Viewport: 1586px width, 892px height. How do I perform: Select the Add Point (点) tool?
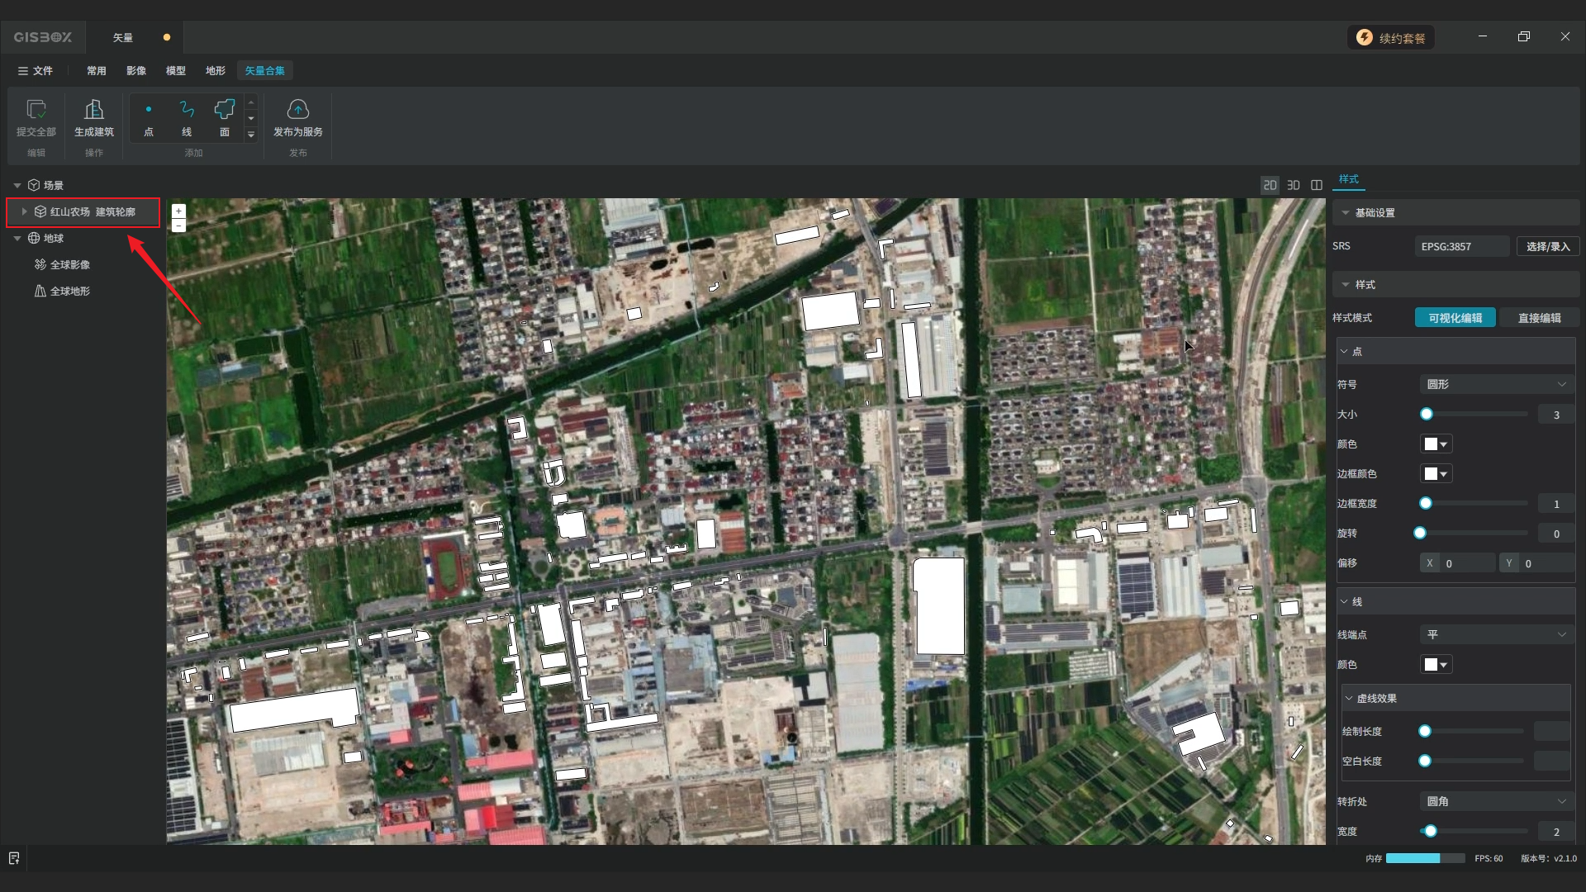point(149,116)
